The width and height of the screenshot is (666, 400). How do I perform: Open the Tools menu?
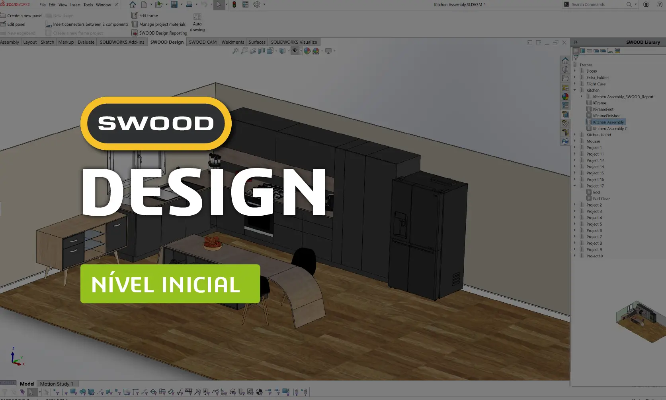point(88,5)
